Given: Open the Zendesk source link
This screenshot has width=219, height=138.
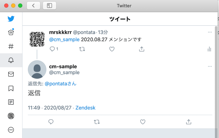Looking at the screenshot, I should click(85, 108).
